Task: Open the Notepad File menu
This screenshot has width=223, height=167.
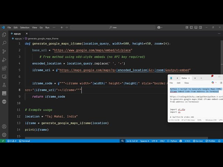Action: [x=171, y=83]
